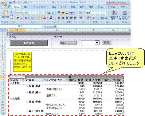Click the Paste clipboard icon
The width and height of the screenshot is (145, 116).
[6, 13]
